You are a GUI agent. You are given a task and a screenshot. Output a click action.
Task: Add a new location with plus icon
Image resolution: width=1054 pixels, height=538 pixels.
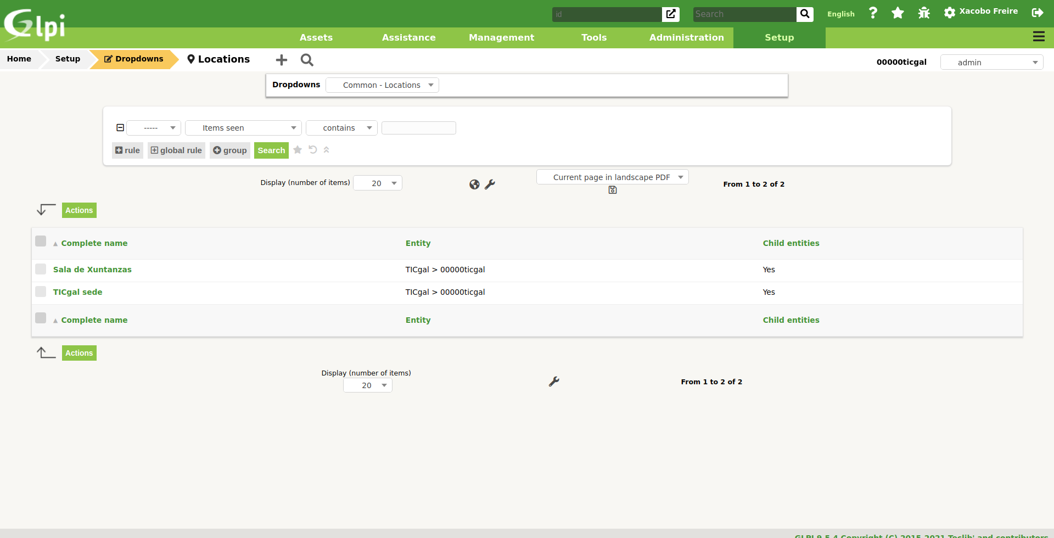coord(282,60)
